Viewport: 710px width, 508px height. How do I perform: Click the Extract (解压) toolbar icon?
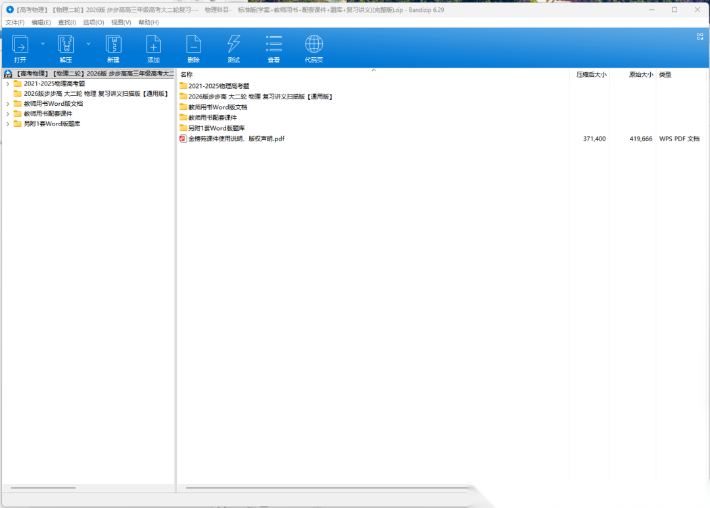pyautogui.click(x=66, y=45)
